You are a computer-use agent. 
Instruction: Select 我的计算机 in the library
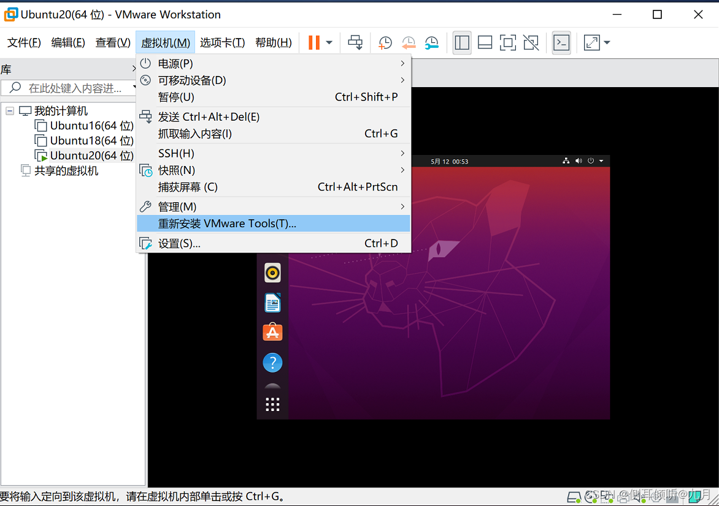pos(61,111)
